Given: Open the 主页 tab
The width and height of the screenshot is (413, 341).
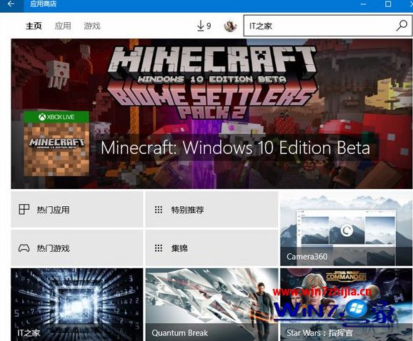Looking at the screenshot, I should point(34,26).
